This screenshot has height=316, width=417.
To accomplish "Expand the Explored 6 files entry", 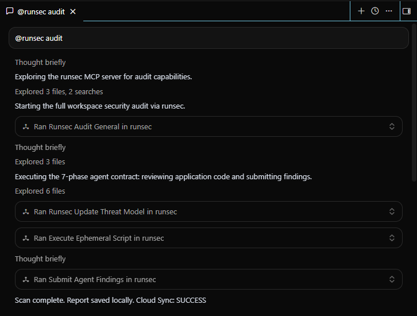I will click(40, 191).
